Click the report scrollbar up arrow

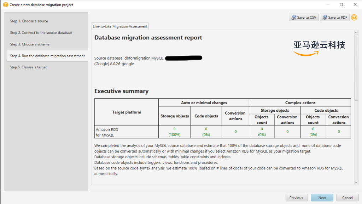(356, 32)
